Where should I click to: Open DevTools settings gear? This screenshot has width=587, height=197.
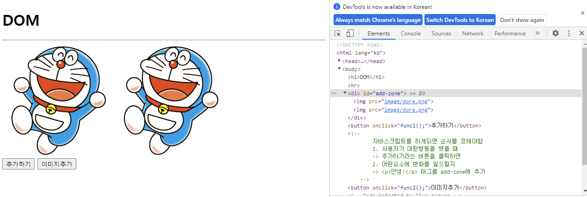pyautogui.click(x=556, y=33)
